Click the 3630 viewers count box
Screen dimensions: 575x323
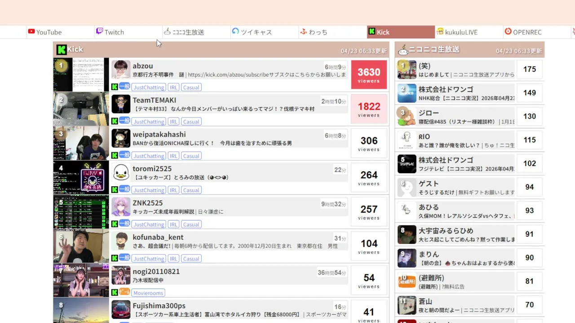coord(369,74)
